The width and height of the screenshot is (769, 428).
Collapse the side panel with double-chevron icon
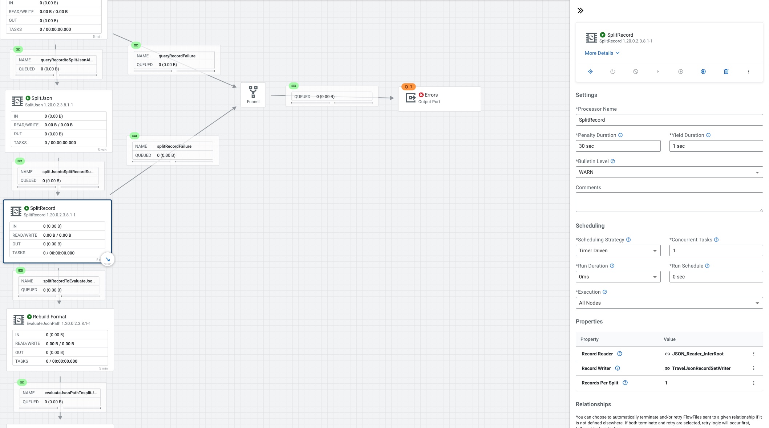580,11
